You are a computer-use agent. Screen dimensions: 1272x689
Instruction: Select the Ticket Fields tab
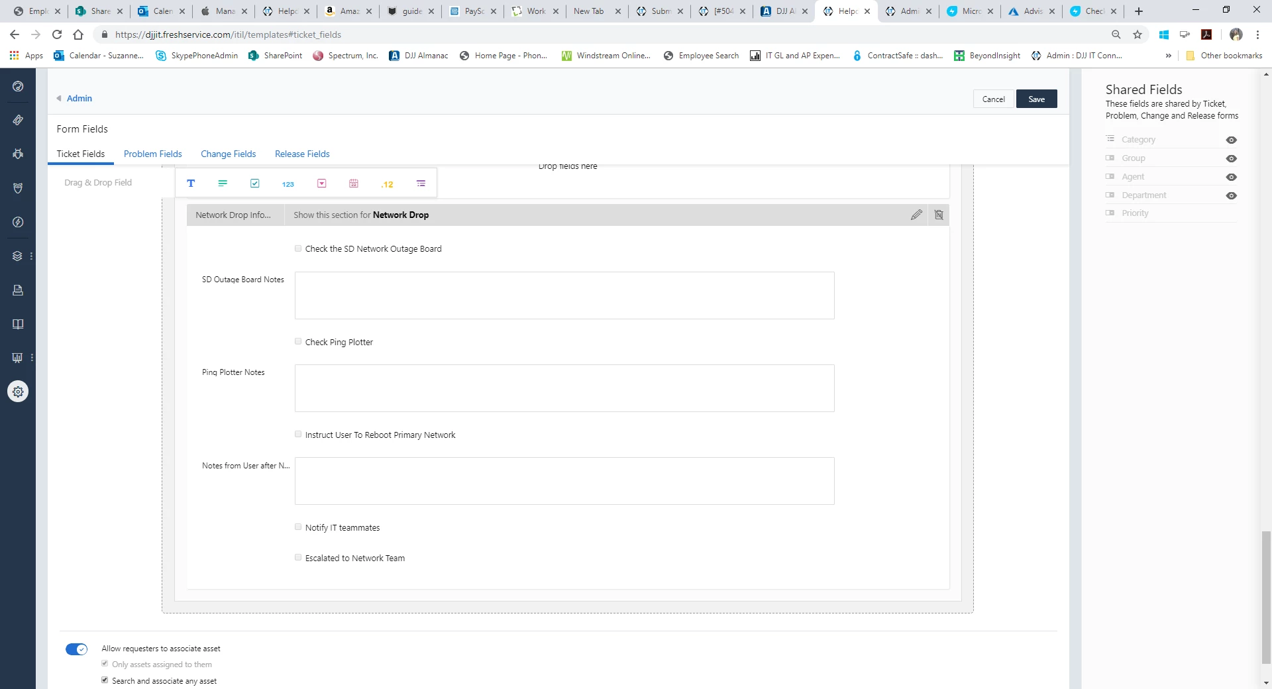tap(80, 154)
